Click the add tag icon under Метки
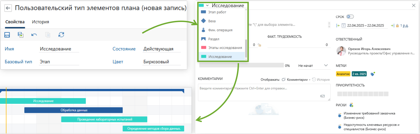 373,74
